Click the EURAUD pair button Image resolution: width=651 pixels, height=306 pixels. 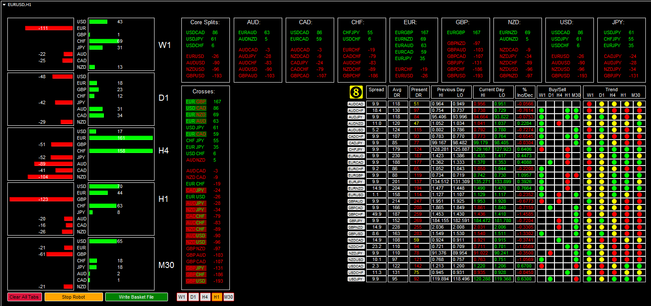click(x=356, y=156)
